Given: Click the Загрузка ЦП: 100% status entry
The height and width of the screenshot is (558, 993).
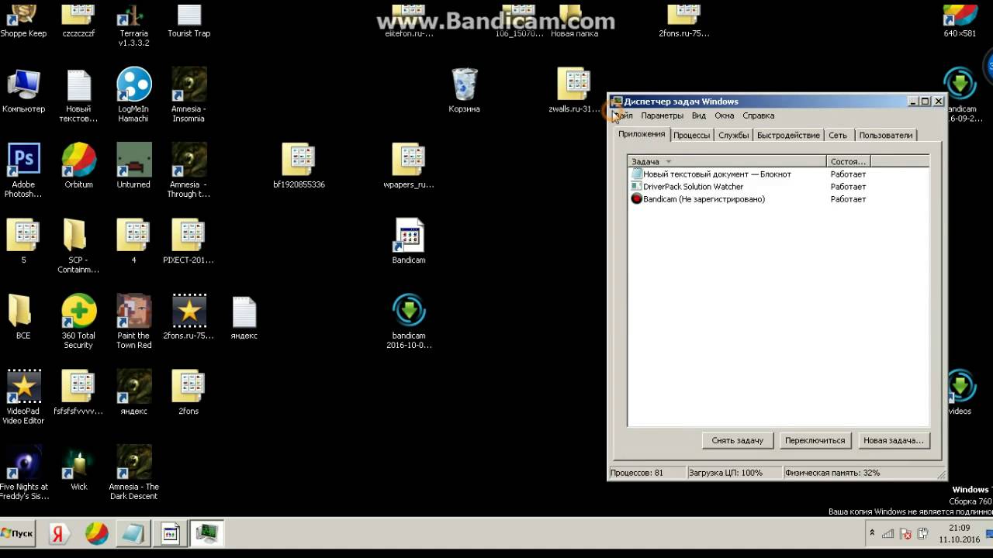Looking at the screenshot, I should click(x=734, y=473).
